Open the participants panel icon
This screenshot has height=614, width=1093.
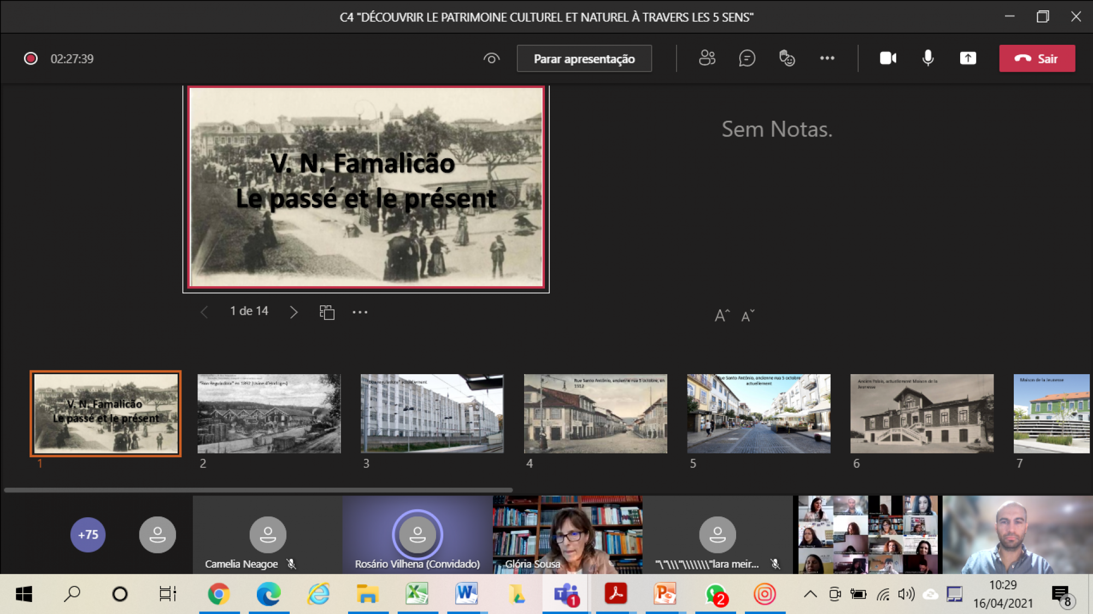[707, 58]
